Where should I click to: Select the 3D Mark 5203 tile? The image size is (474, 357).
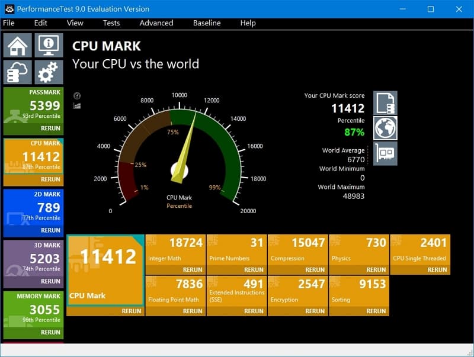33,258
